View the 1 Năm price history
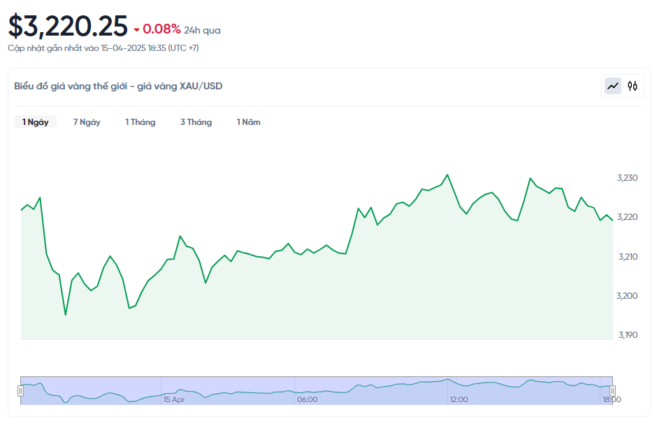The image size is (657, 428). pos(248,122)
